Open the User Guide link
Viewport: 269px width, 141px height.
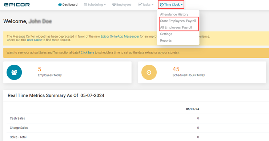34,40
